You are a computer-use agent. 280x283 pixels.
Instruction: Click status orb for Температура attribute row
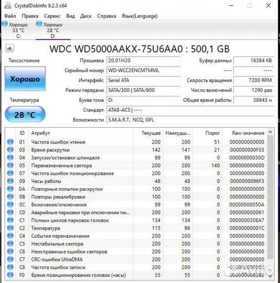[10, 228]
